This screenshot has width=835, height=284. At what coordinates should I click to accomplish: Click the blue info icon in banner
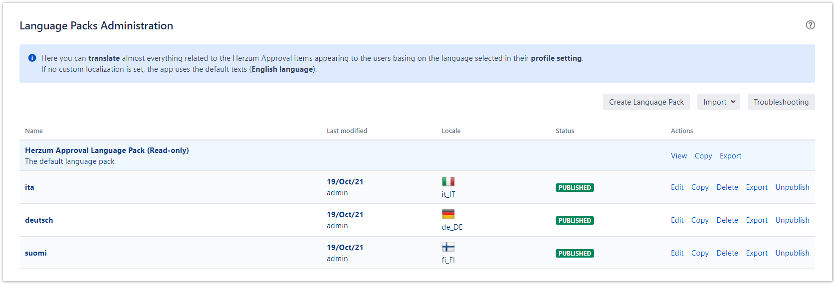click(32, 58)
